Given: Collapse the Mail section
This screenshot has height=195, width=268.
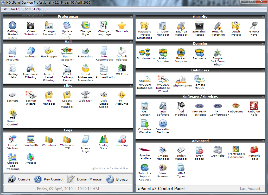Looking at the screenshot, I should (x=131, y=42).
